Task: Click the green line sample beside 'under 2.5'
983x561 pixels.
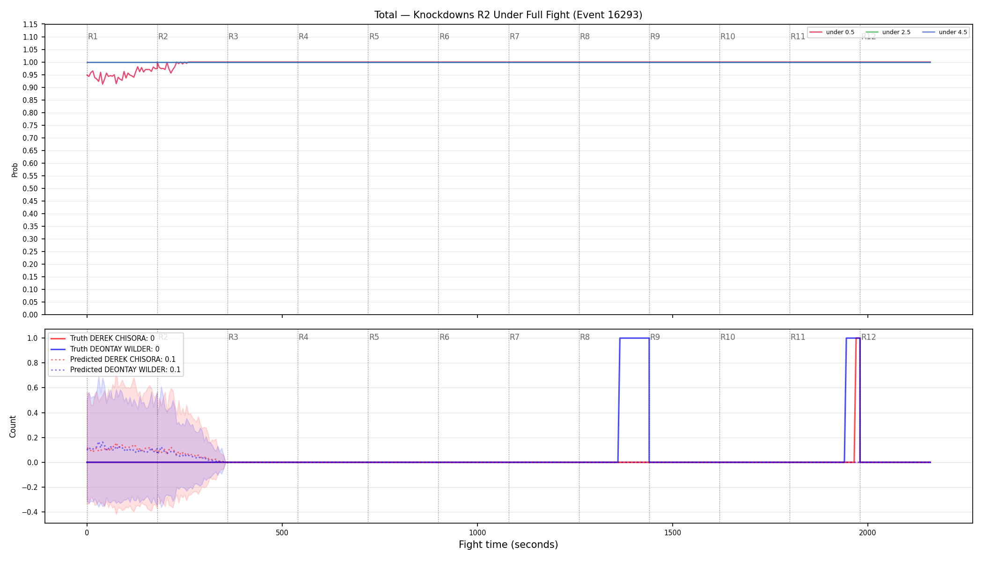Action: click(x=872, y=32)
